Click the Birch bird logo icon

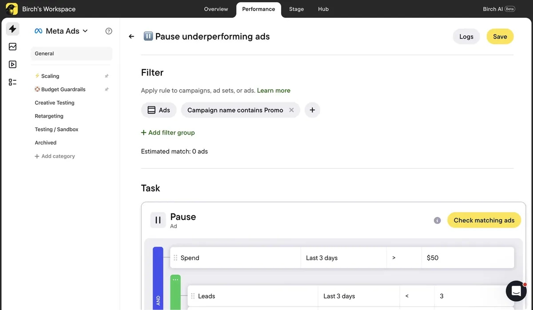coord(12,9)
